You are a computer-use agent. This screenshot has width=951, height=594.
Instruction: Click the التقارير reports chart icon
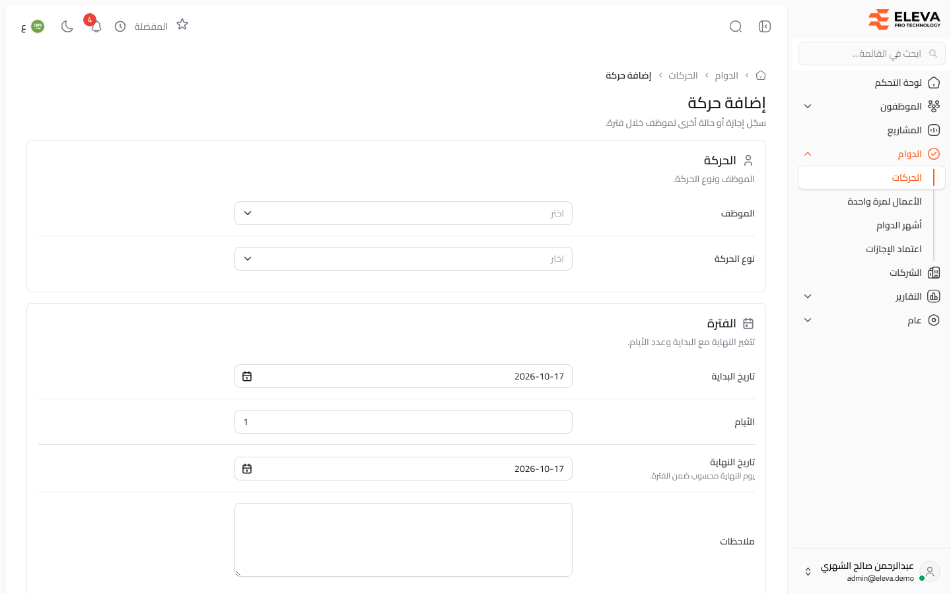tap(934, 296)
